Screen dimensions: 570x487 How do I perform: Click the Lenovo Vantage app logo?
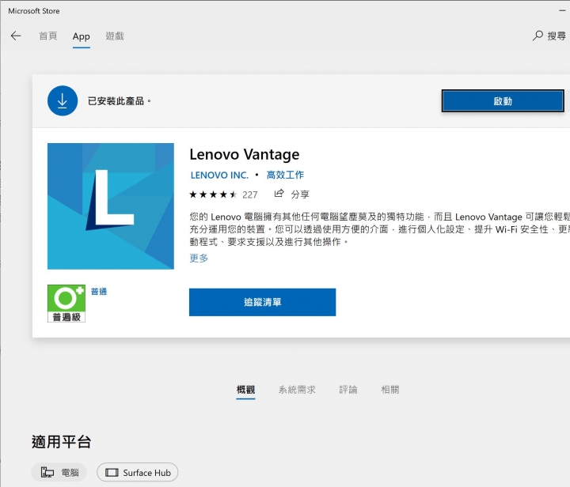(111, 206)
